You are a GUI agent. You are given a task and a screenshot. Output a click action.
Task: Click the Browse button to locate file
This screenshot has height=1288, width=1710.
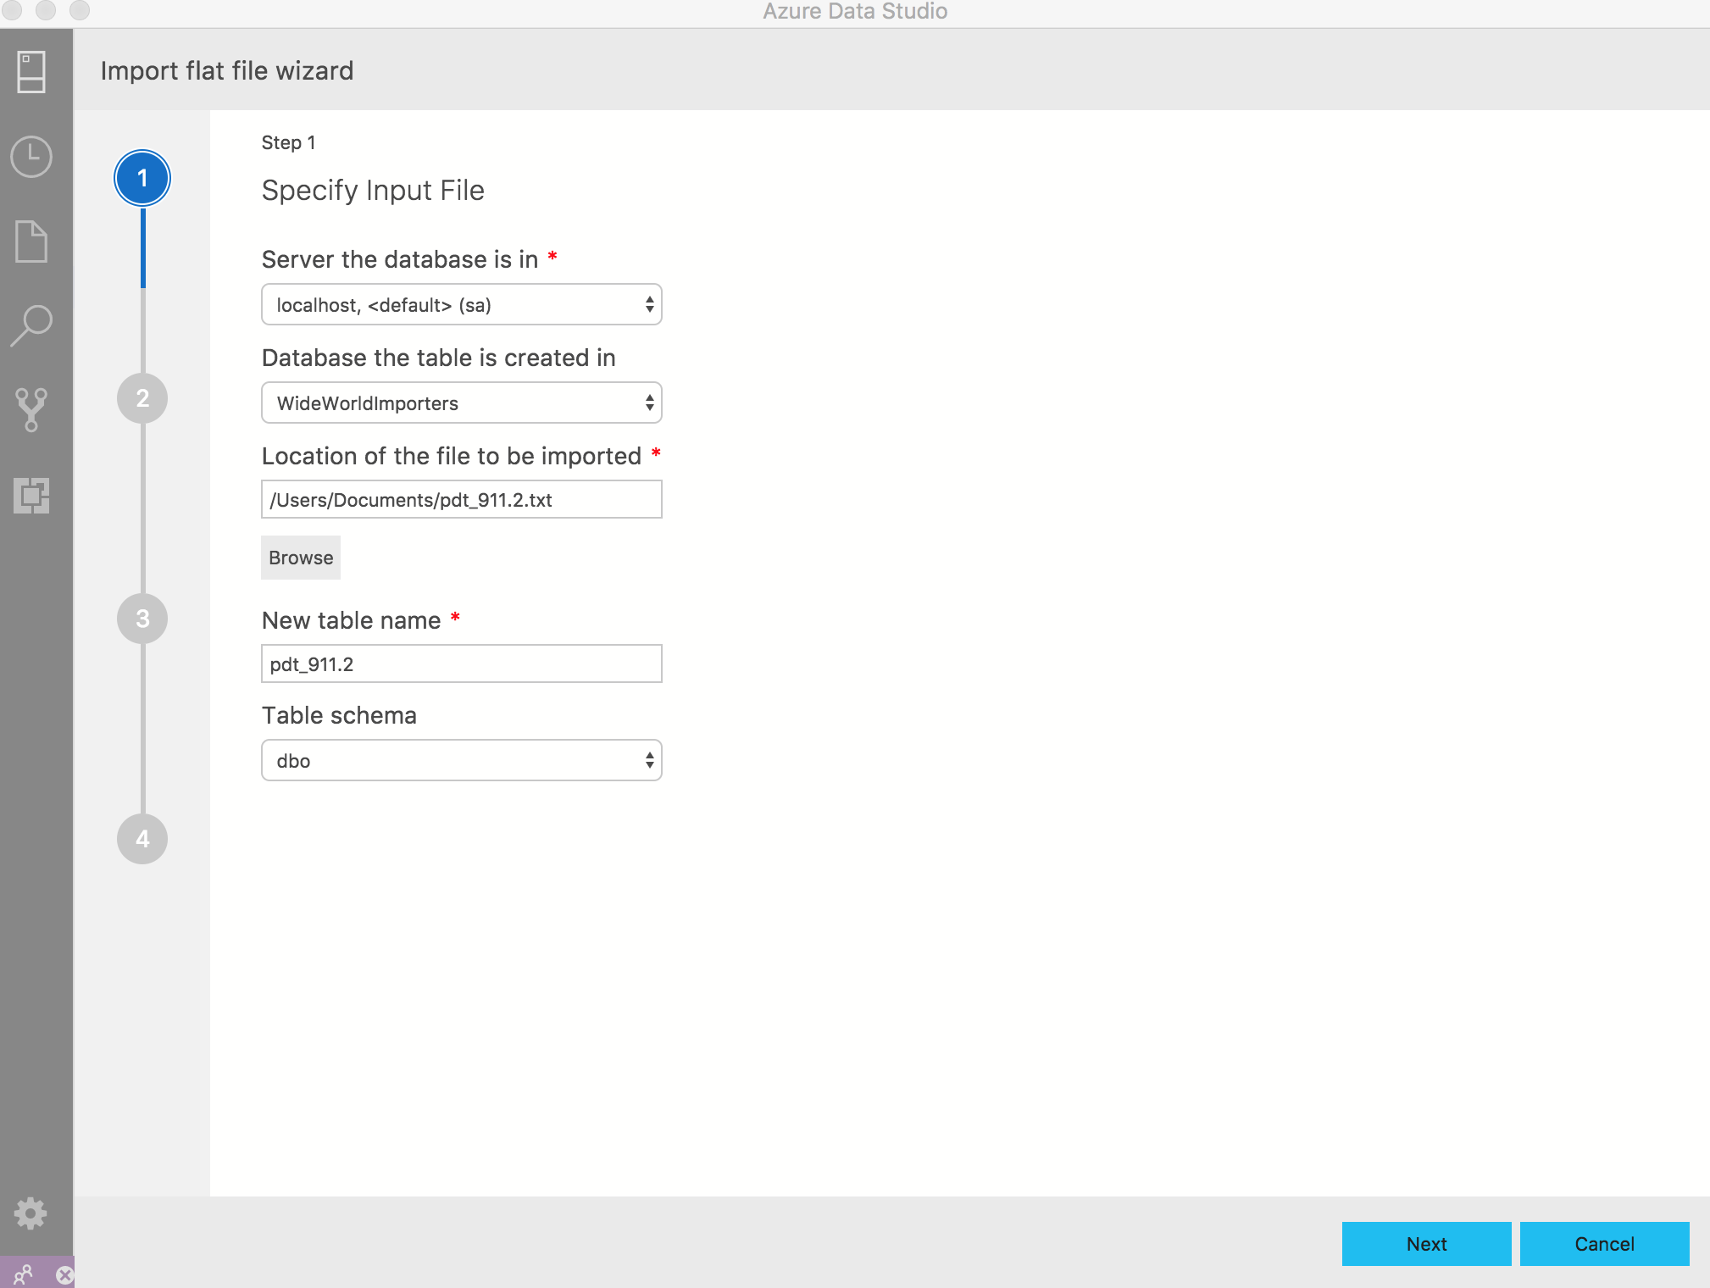coord(300,556)
